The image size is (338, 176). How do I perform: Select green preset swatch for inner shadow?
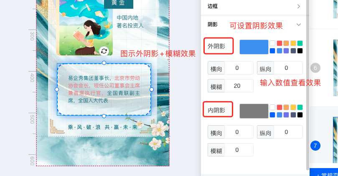pos(300,107)
